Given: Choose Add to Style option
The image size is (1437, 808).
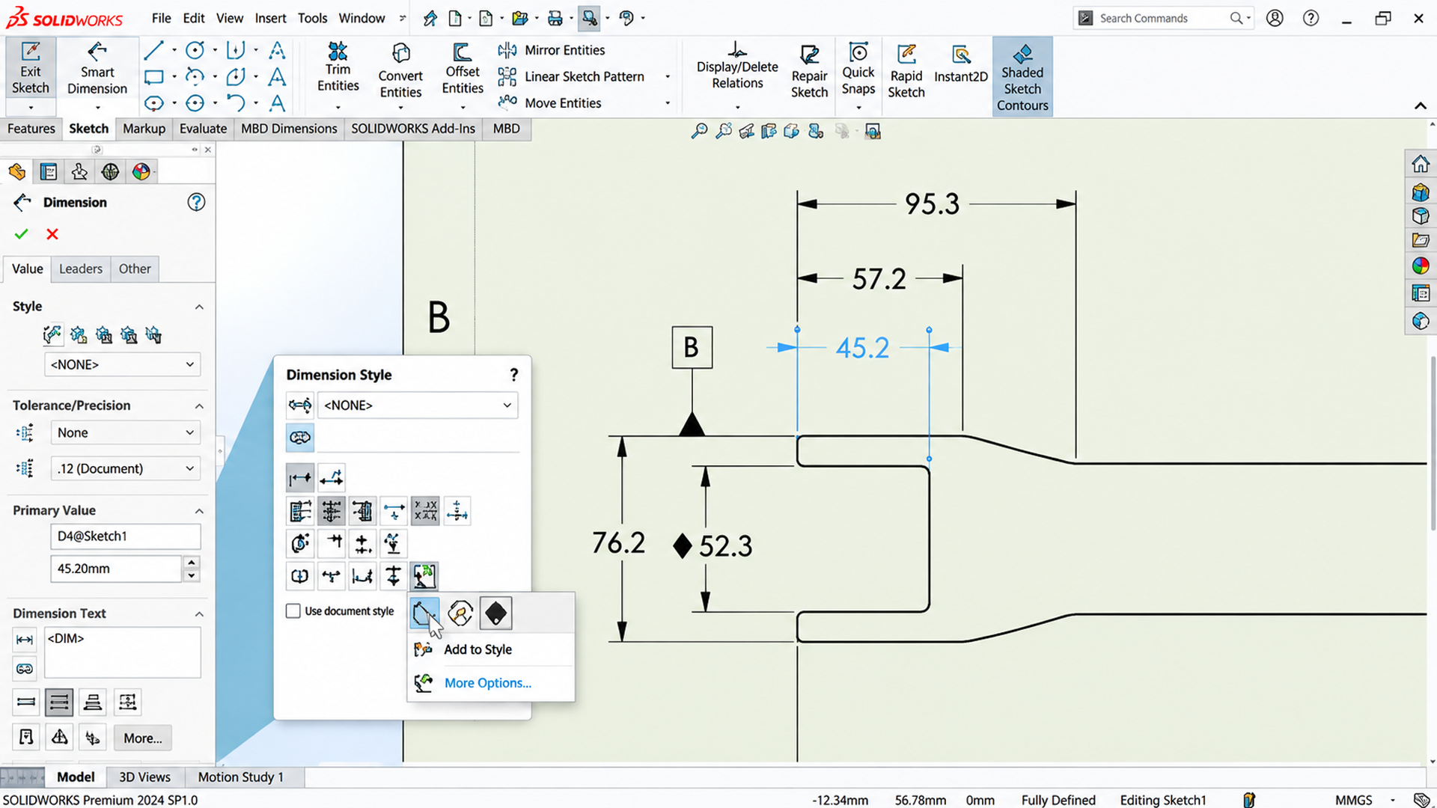Looking at the screenshot, I should 478,649.
